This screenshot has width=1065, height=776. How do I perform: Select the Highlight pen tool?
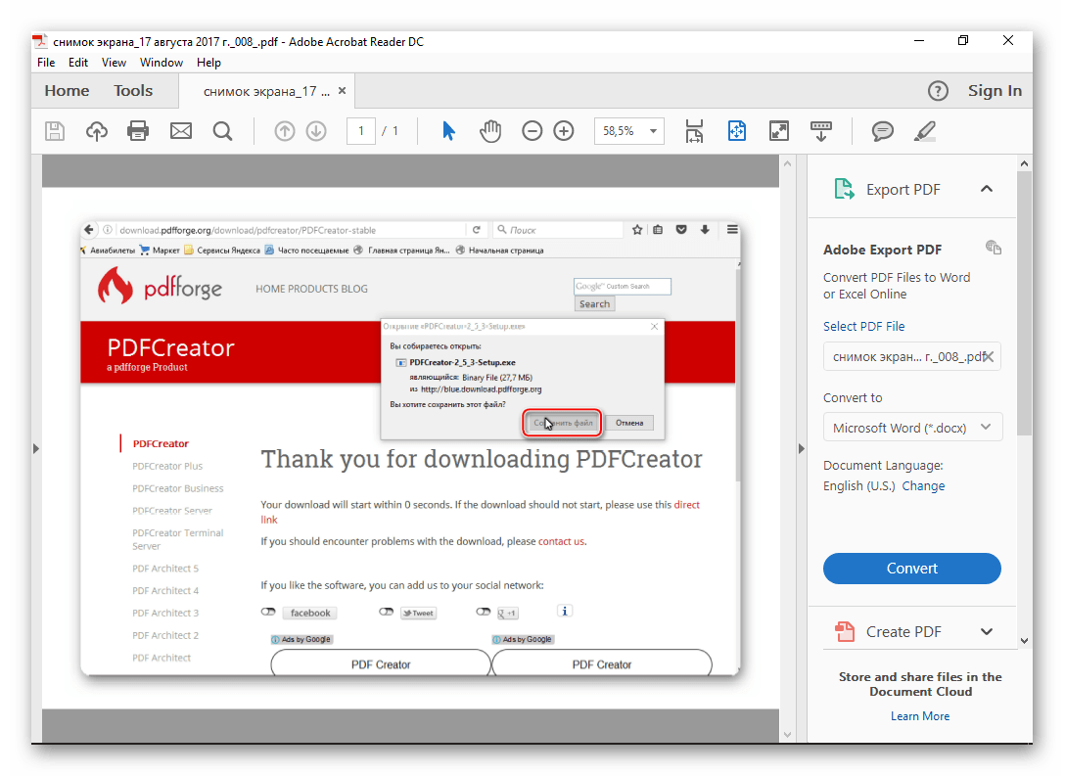click(x=924, y=131)
